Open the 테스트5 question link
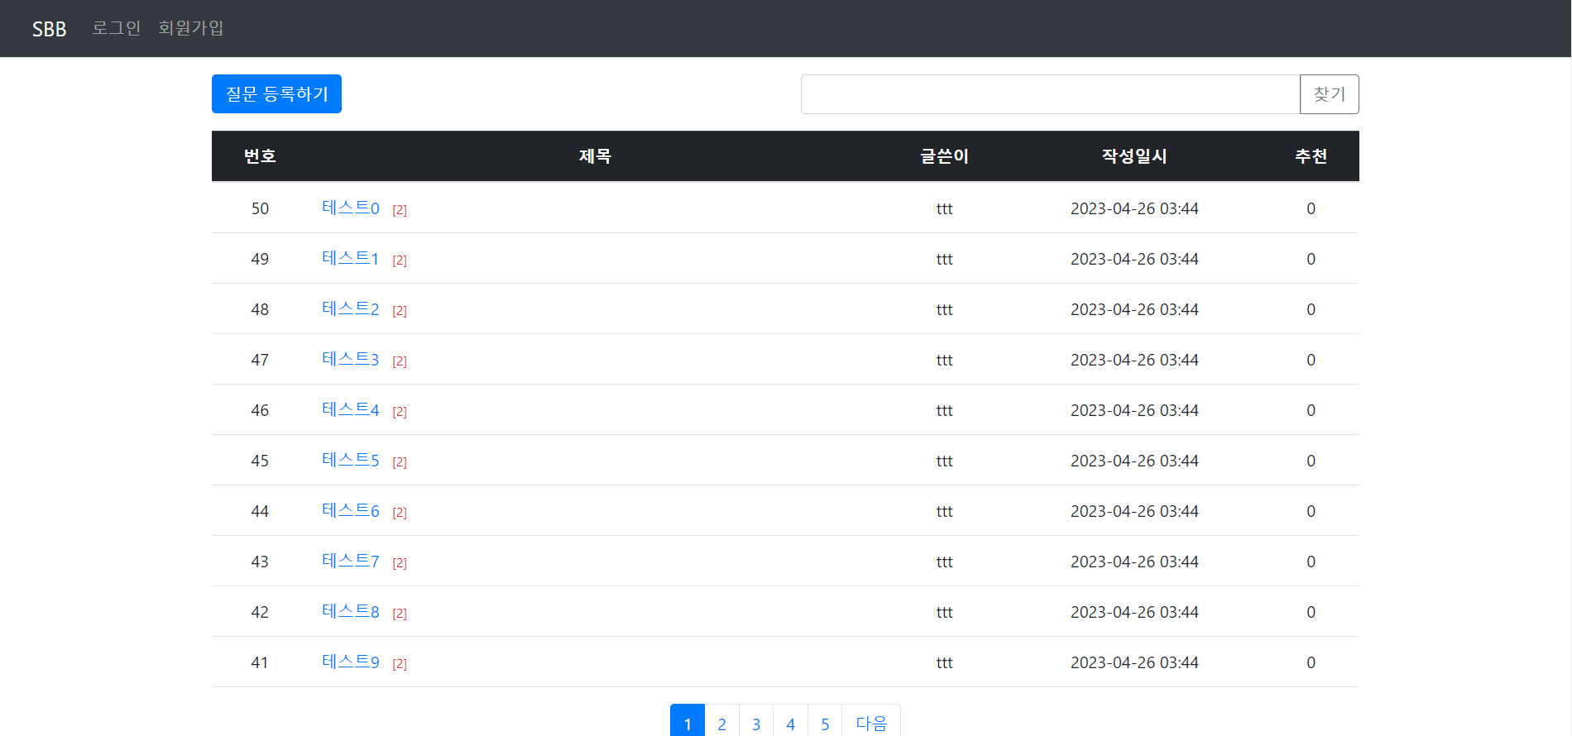Image resolution: width=1572 pixels, height=736 pixels. click(x=351, y=460)
